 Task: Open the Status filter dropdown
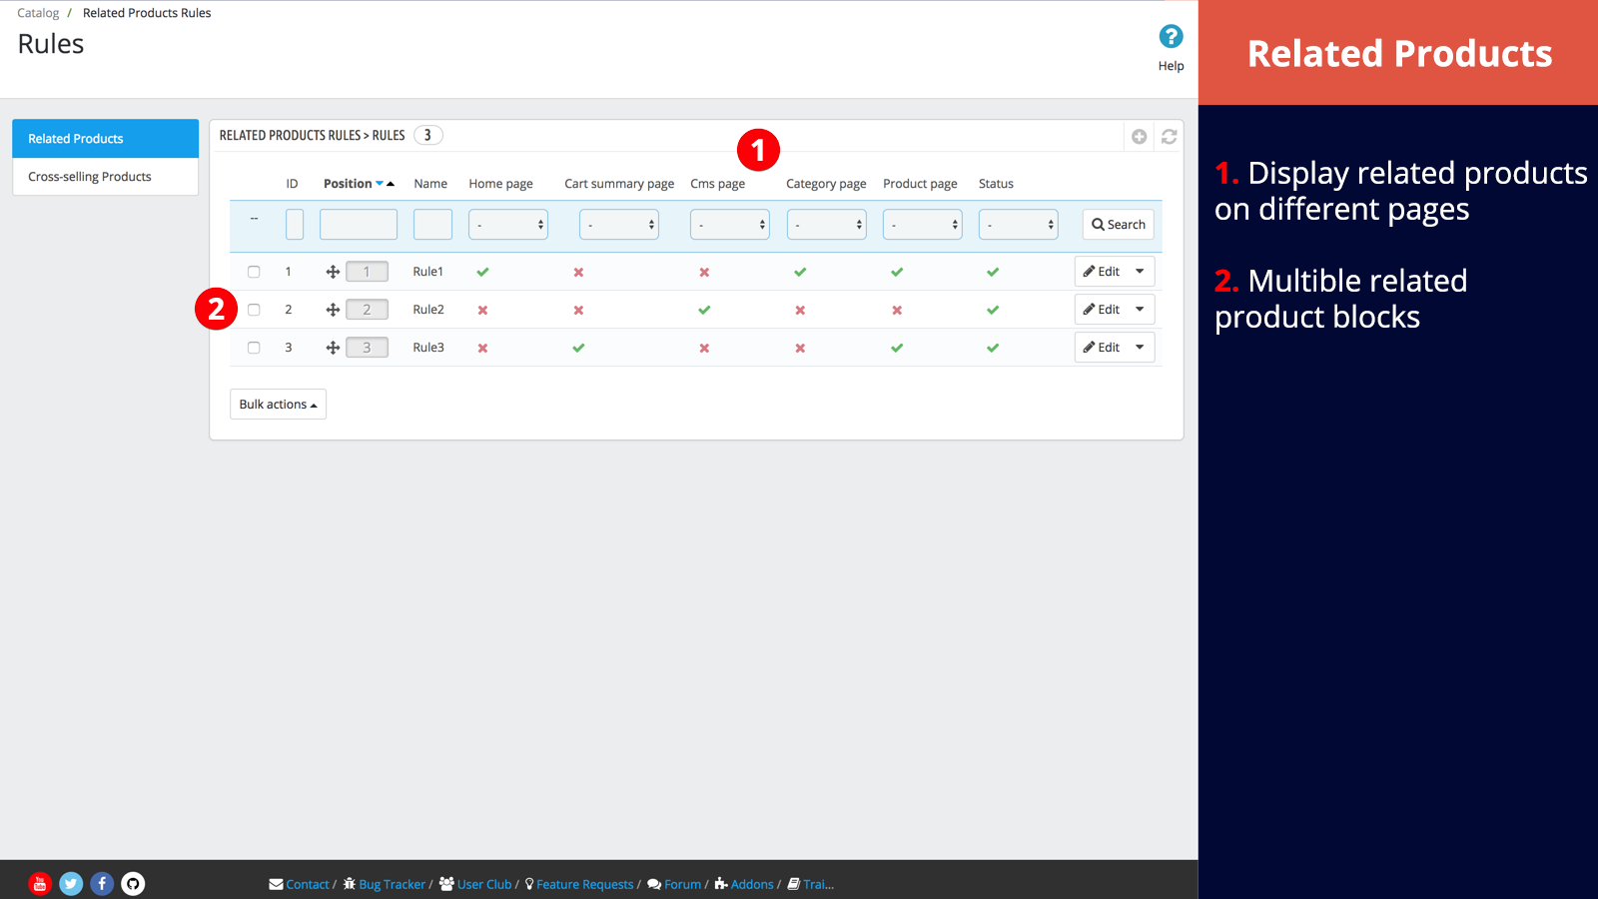tap(1019, 225)
